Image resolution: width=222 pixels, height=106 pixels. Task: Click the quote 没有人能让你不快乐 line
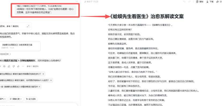pyautogui.click(x=133, y=72)
